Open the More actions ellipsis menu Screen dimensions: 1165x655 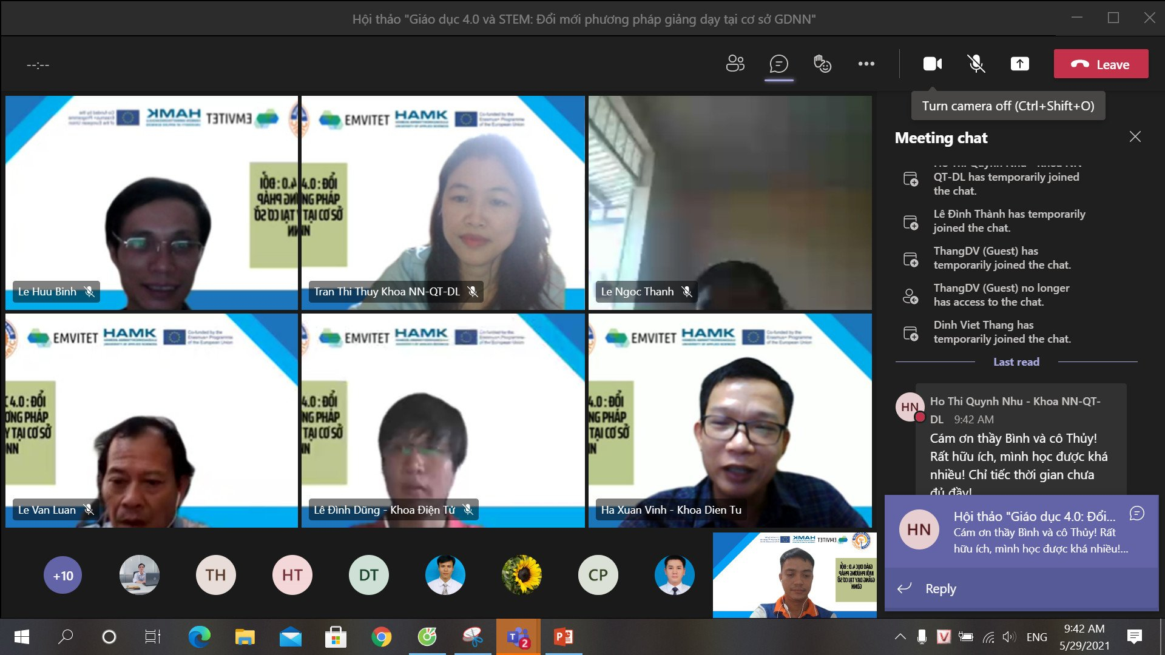point(866,64)
